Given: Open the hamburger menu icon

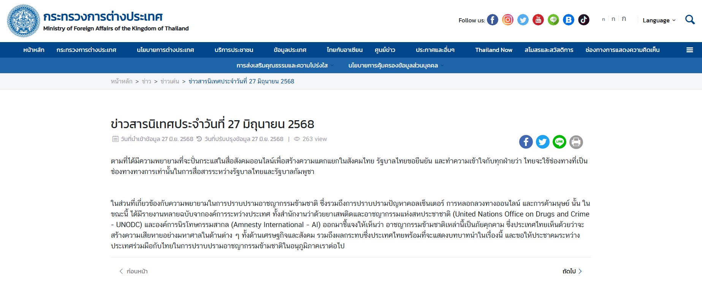Looking at the screenshot, I should pyautogui.click(x=689, y=50).
